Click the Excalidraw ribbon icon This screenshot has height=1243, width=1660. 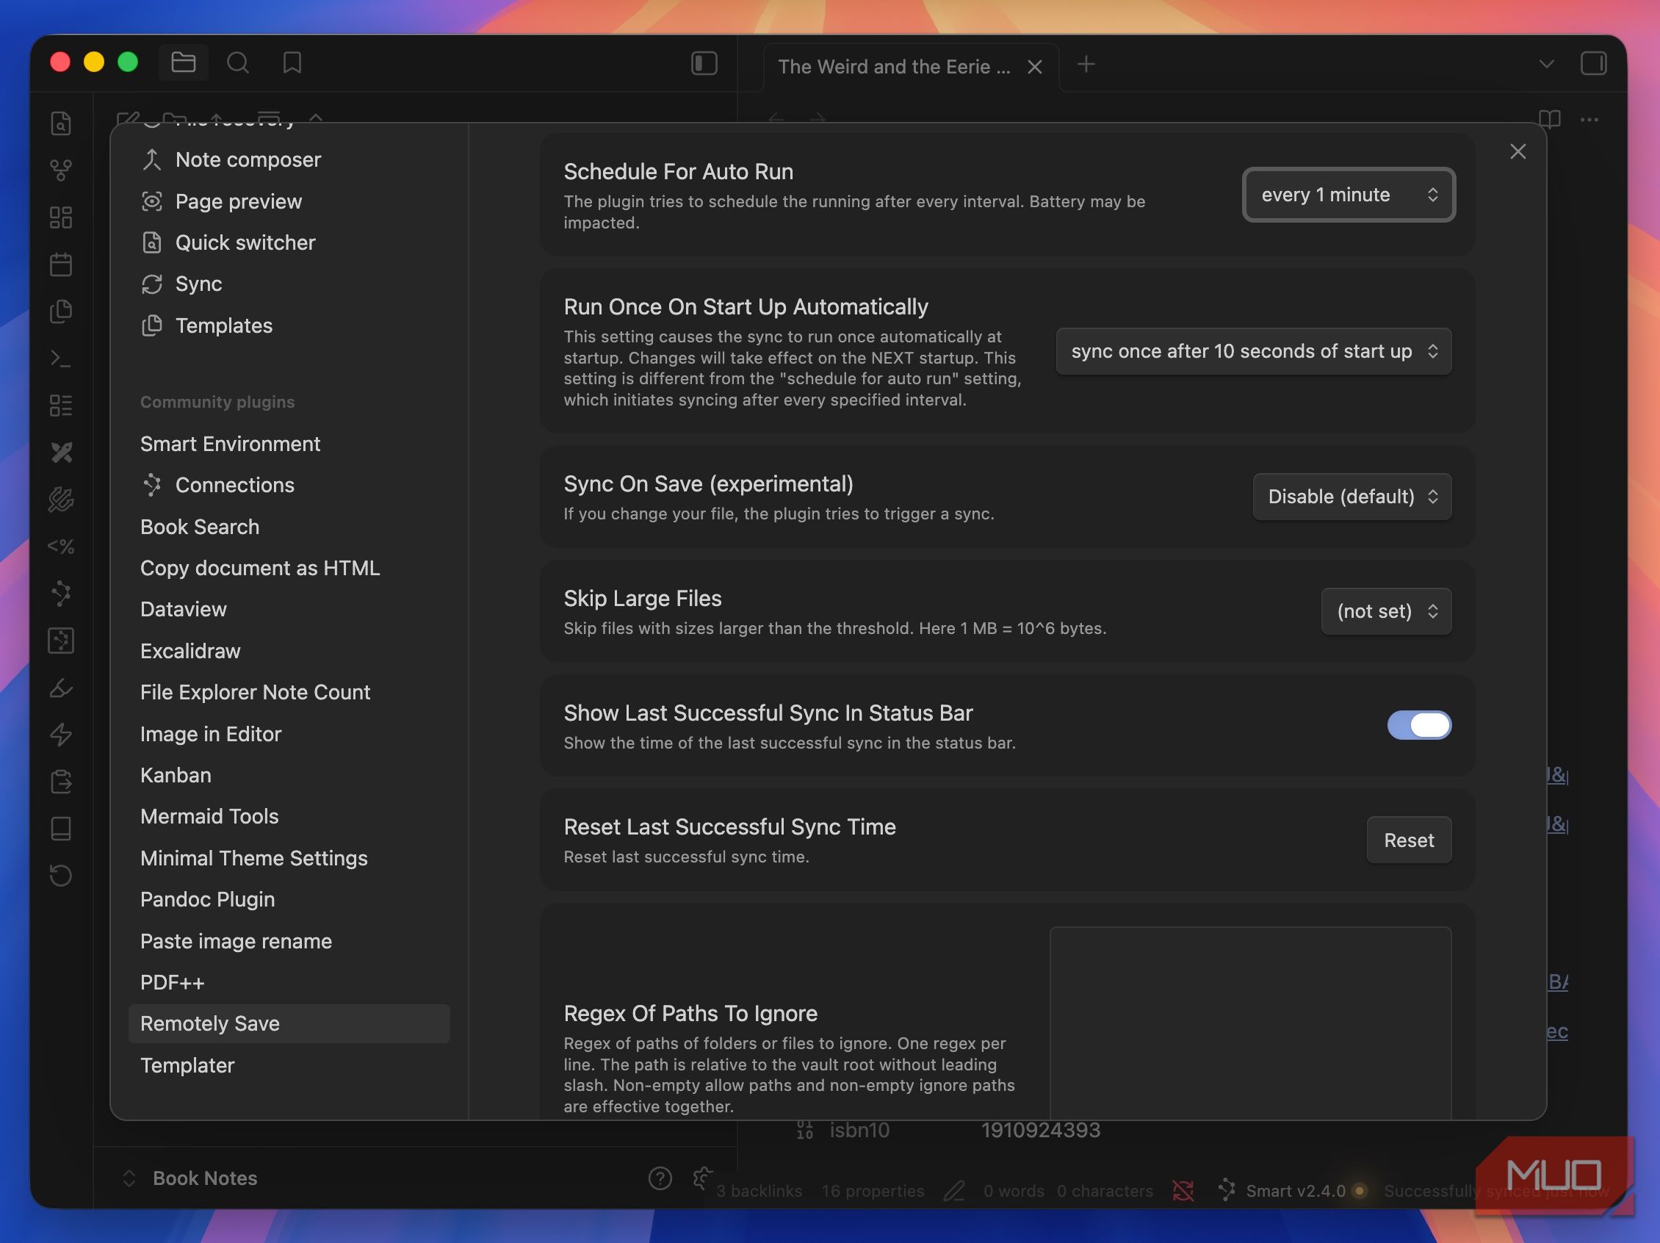tap(61, 453)
